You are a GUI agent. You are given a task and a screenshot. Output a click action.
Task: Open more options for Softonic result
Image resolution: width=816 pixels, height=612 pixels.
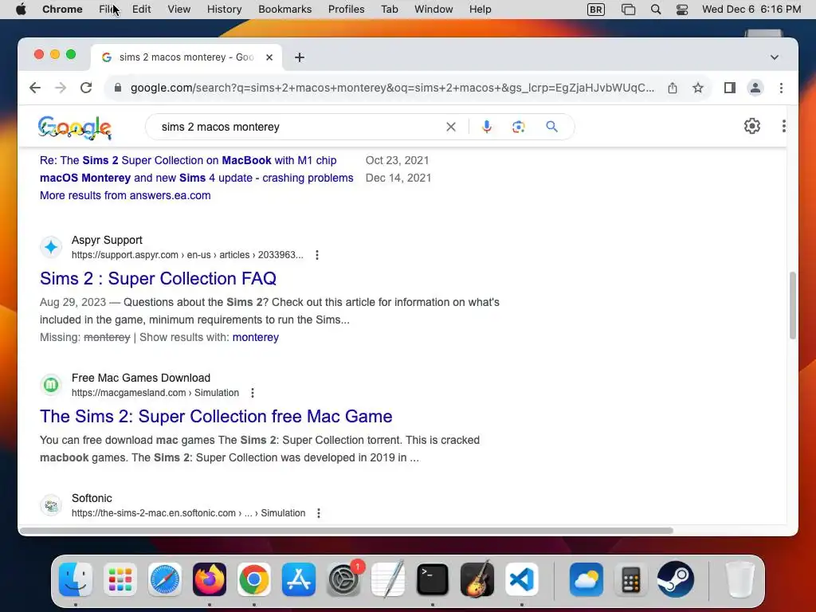click(x=319, y=513)
